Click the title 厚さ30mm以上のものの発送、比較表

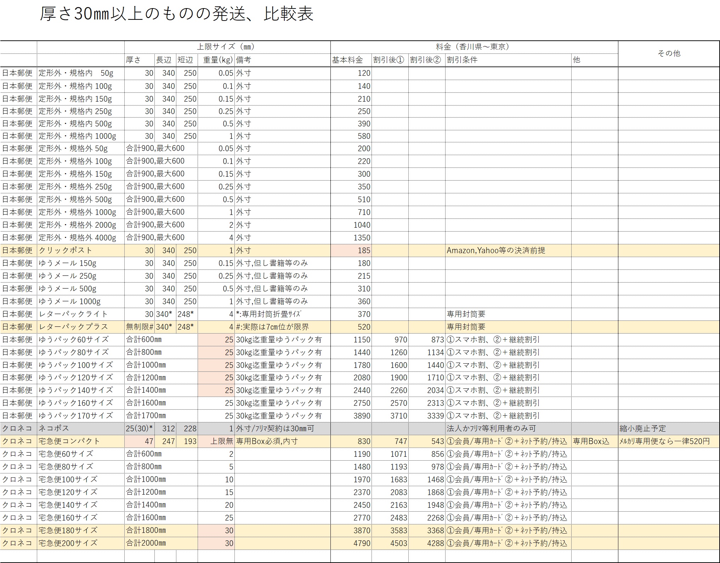tap(176, 15)
